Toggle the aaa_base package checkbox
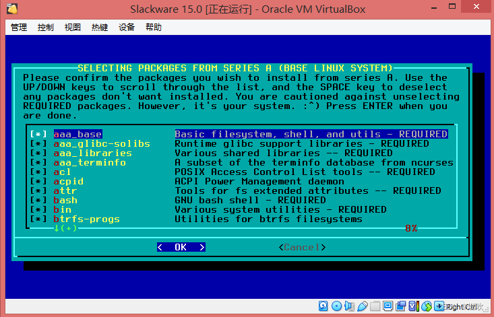The image size is (494, 317). pos(38,135)
